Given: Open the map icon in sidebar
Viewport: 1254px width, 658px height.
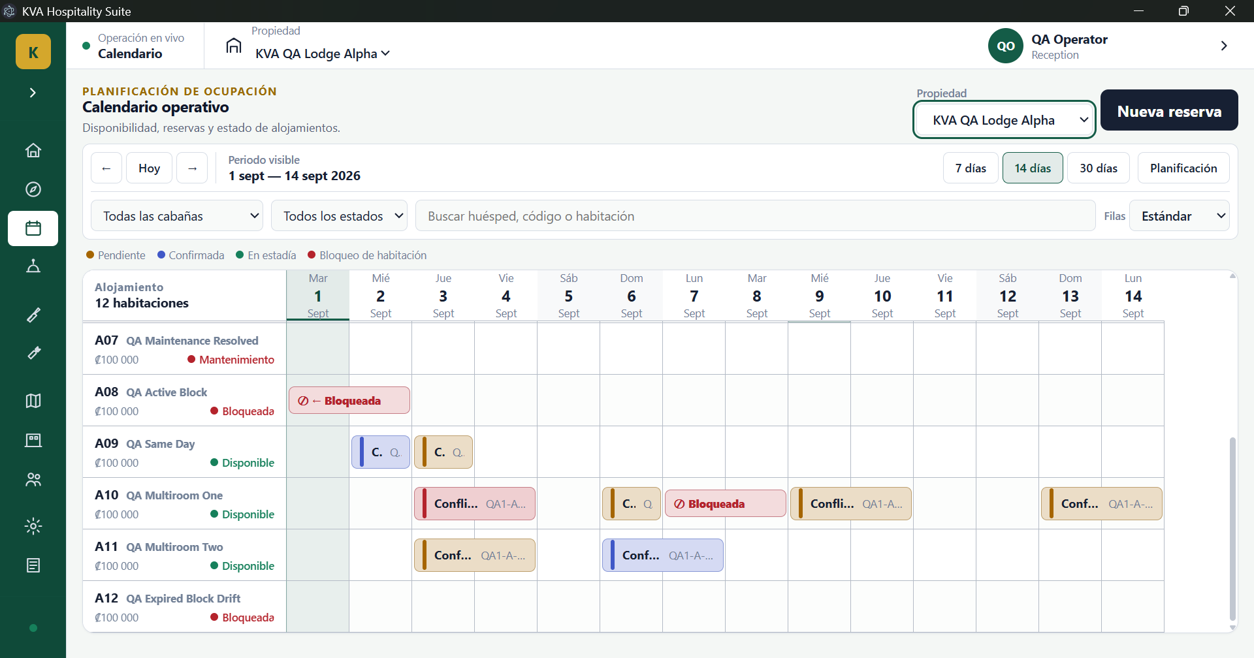Looking at the screenshot, I should click(33, 401).
